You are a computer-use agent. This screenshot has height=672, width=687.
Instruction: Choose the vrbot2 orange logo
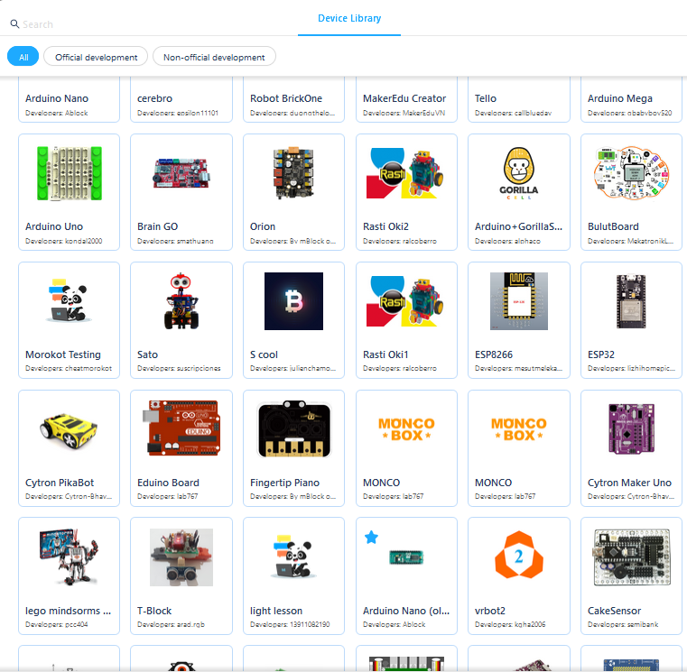[519, 555]
